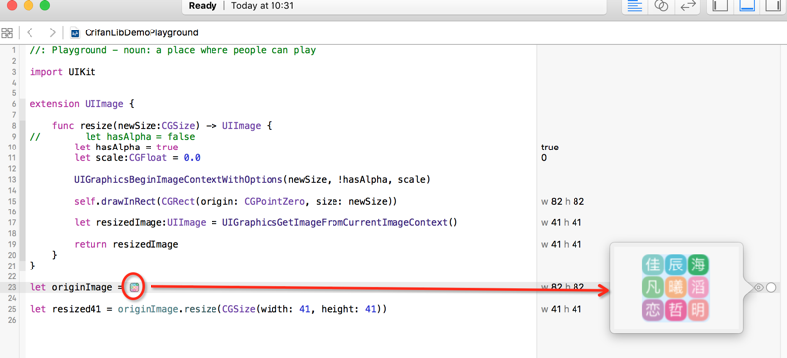
Task: Click the 'return resizedImage' line
Action: (126, 245)
